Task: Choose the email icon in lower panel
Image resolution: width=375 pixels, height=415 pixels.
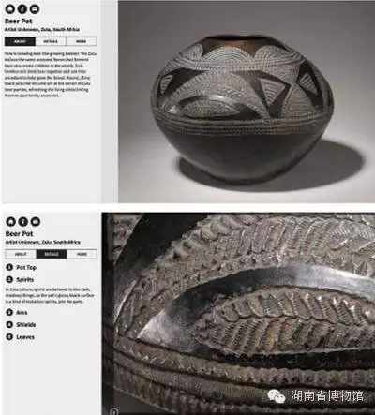Action: click(36, 221)
